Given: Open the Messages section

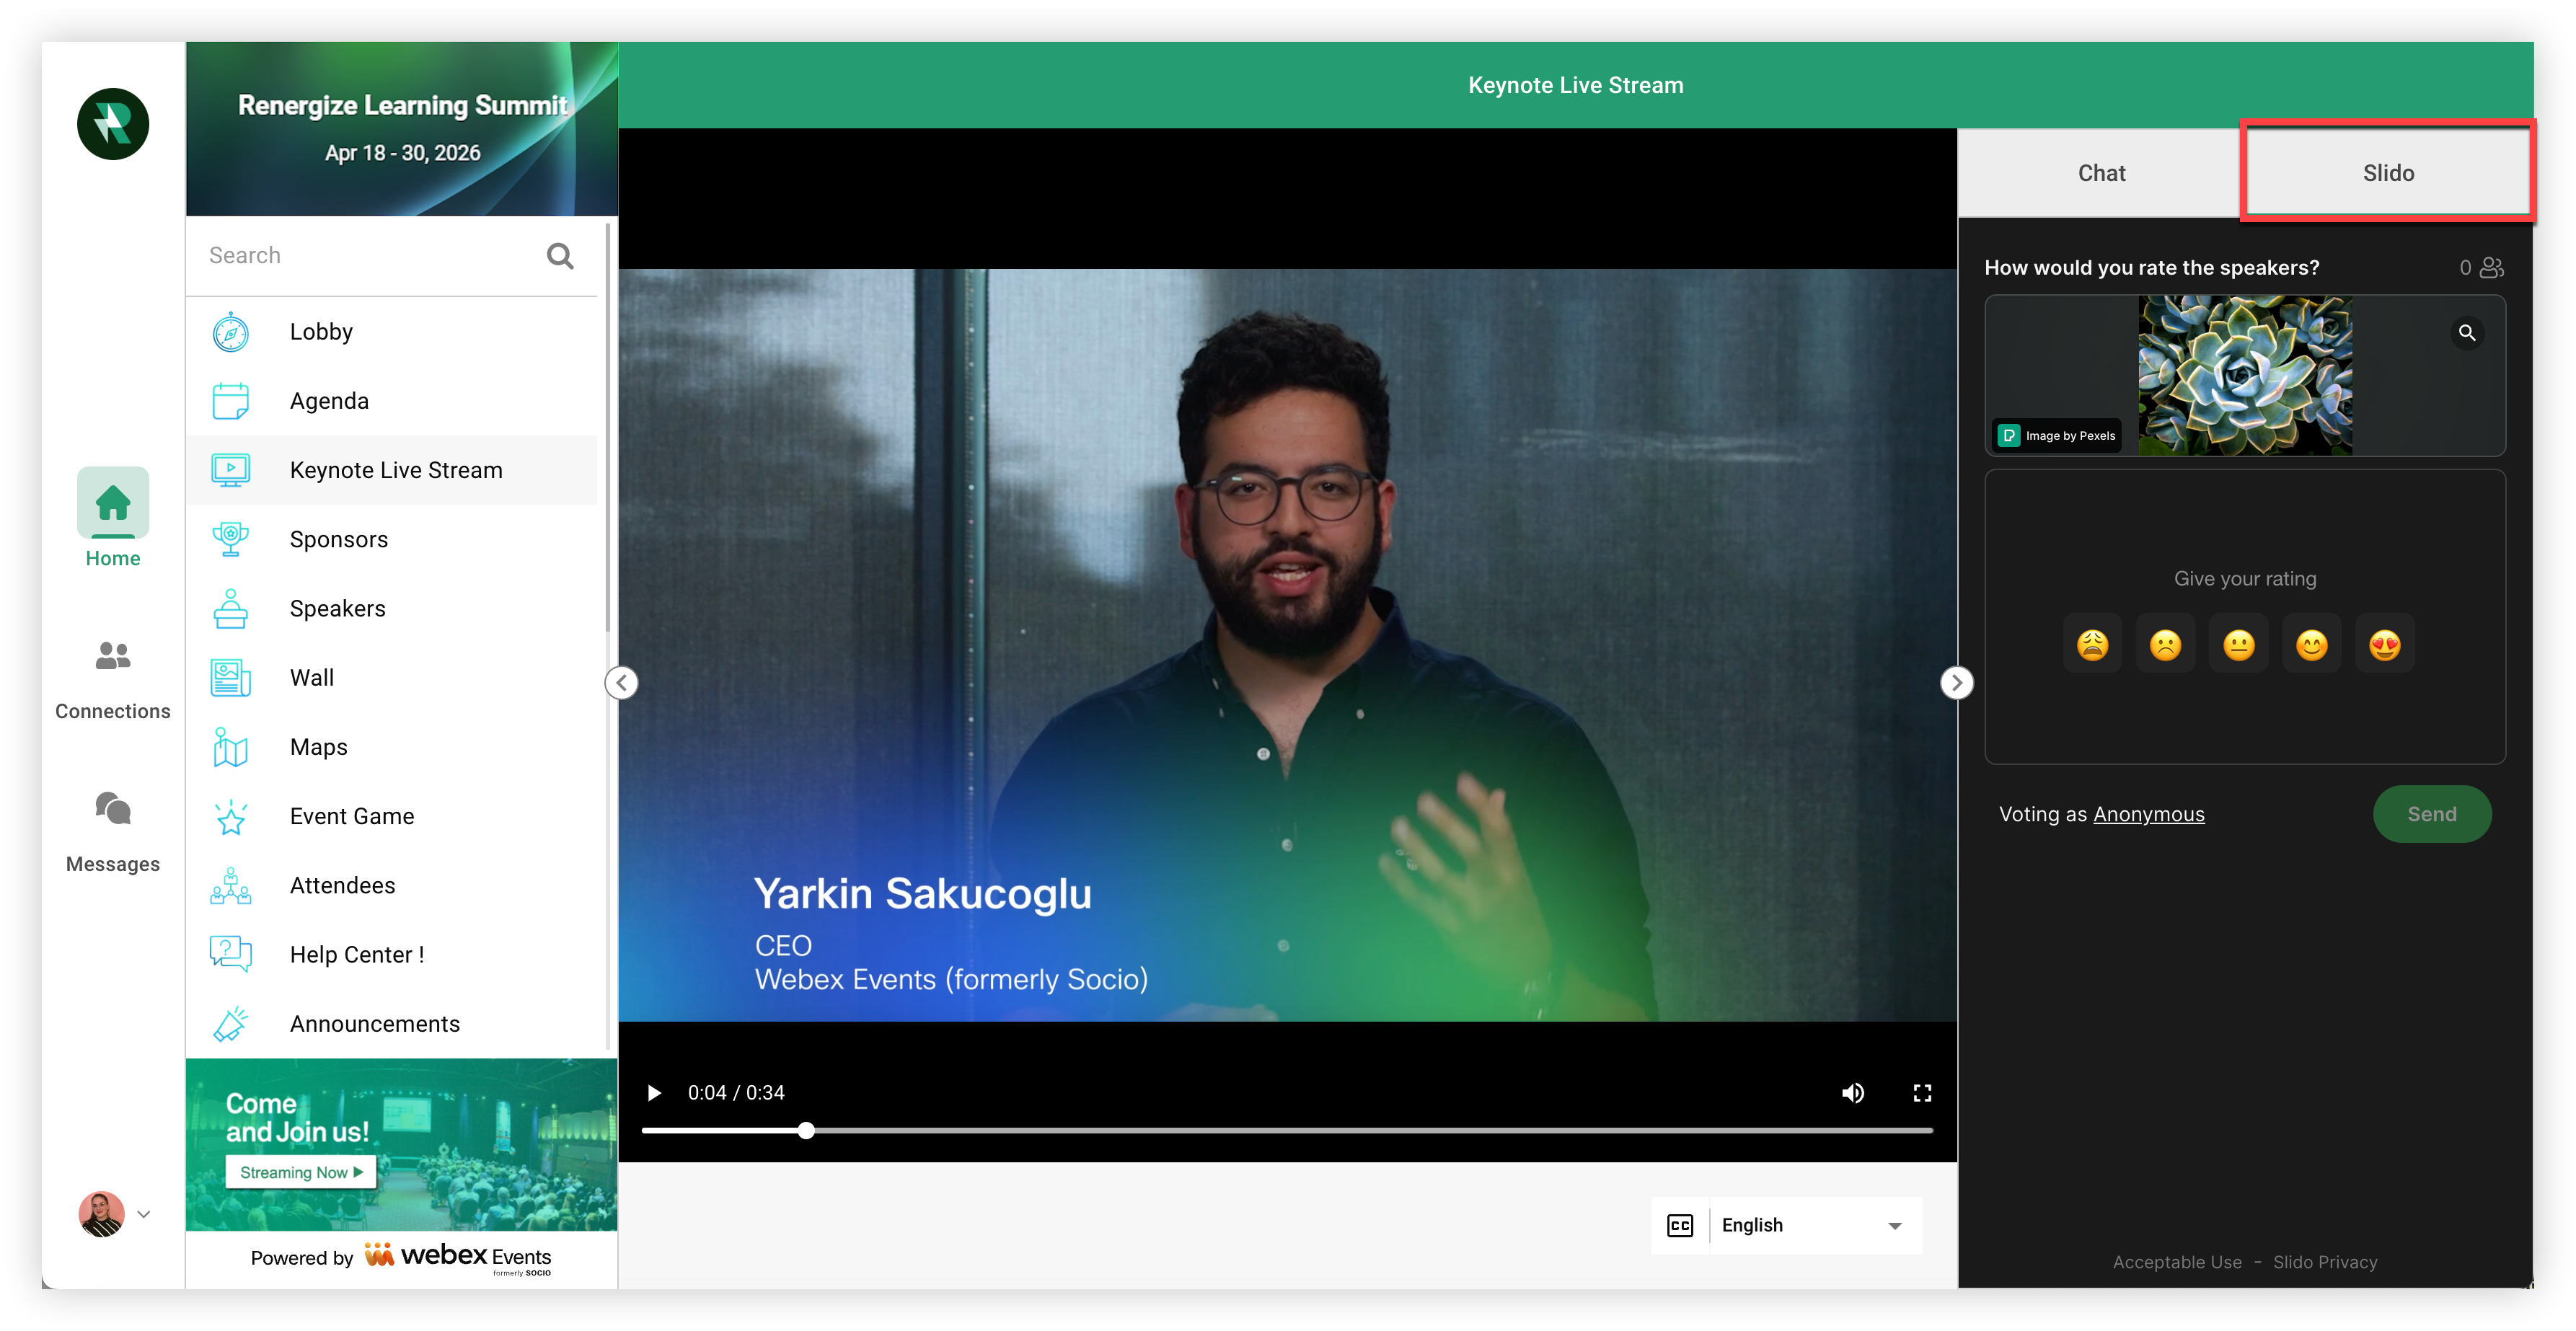Looking at the screenshot, I should (x=113, y=832).
